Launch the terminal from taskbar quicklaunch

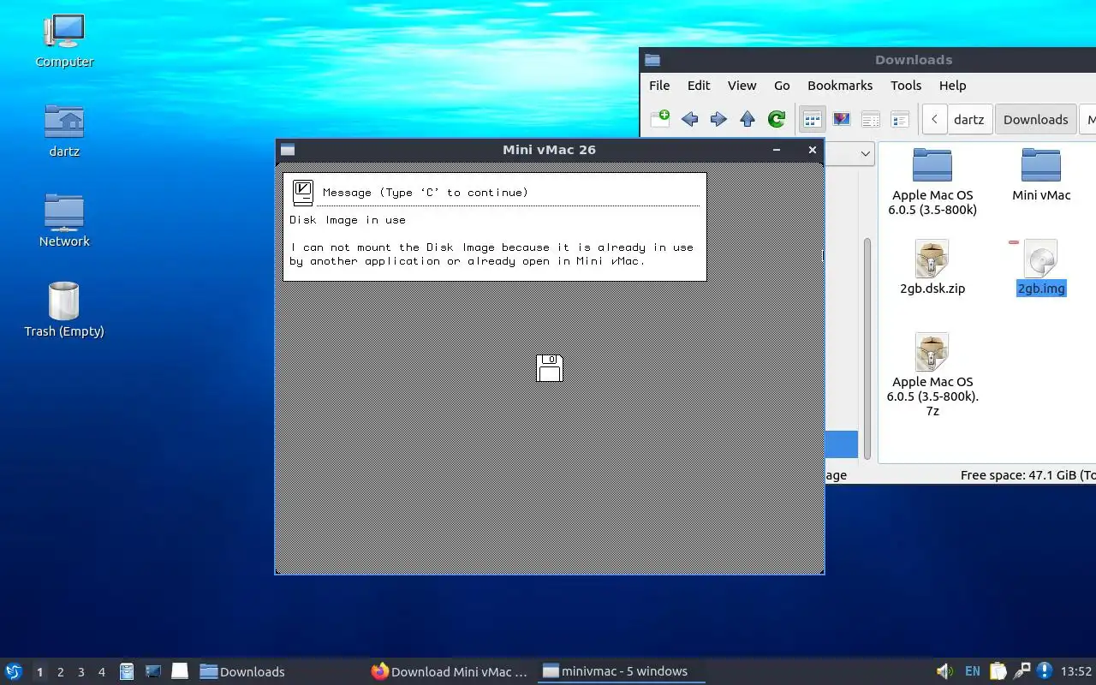click(x=153, y=671)
